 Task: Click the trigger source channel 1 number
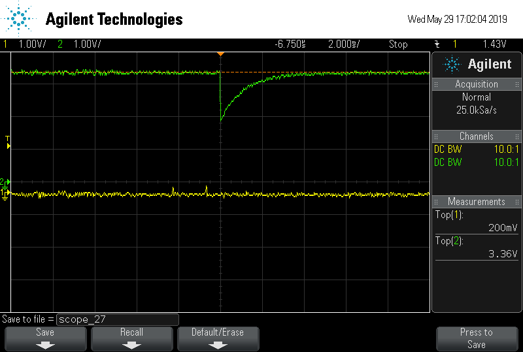(x=454, y=44)
